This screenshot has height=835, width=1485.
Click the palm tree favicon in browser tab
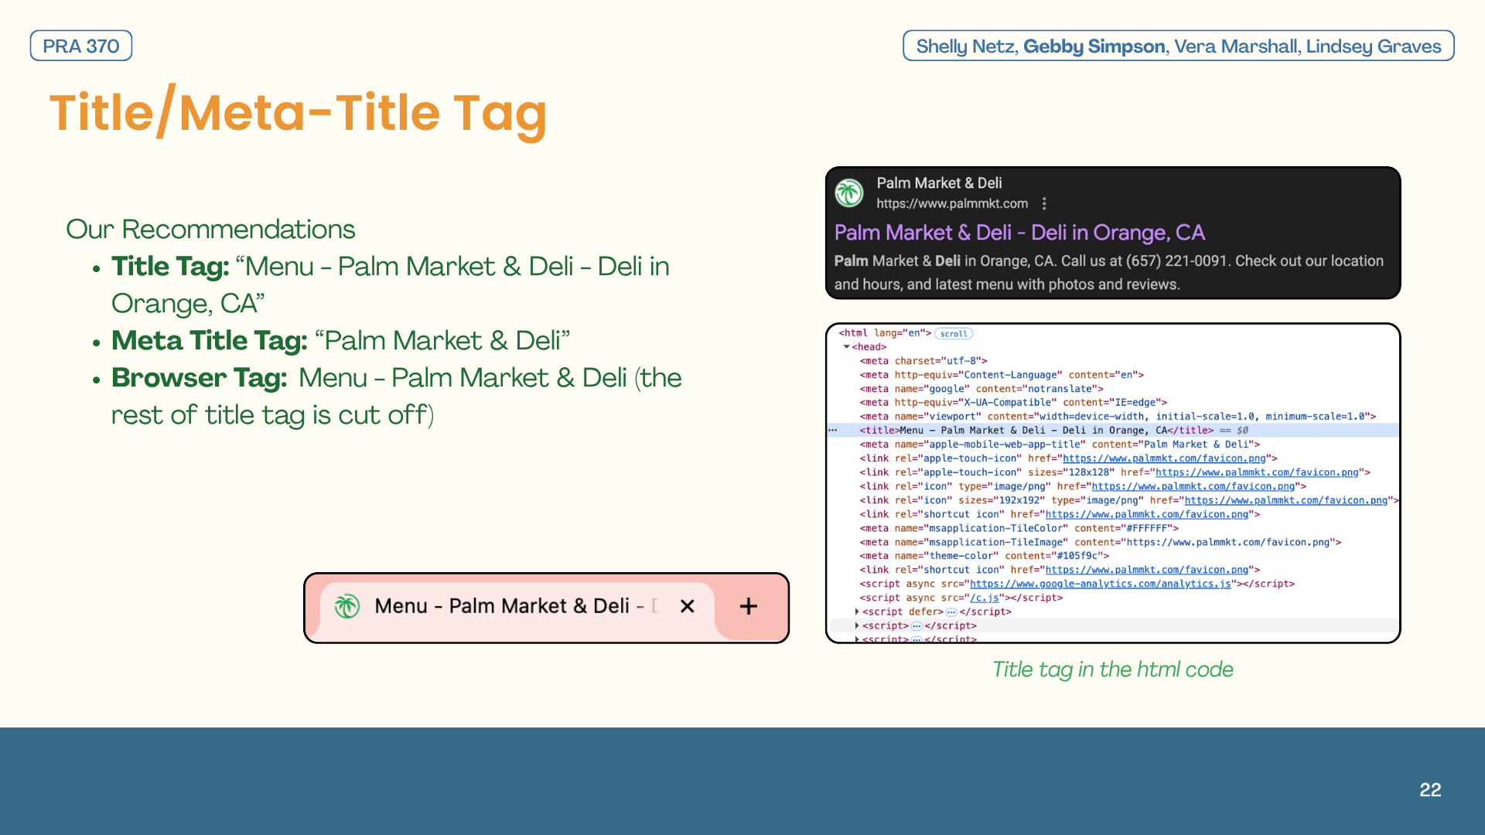click(347, 606)
